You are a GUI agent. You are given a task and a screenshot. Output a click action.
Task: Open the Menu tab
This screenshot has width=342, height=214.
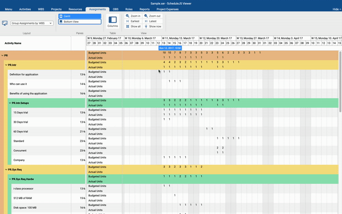(x=9, y=9)
